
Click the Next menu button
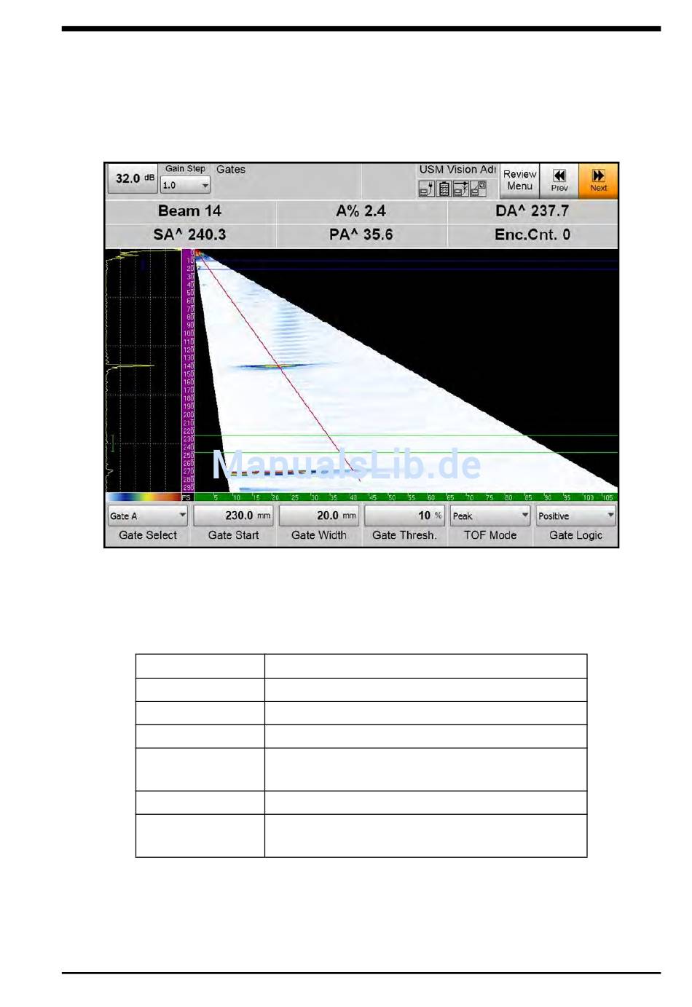(x=598, y=181)
